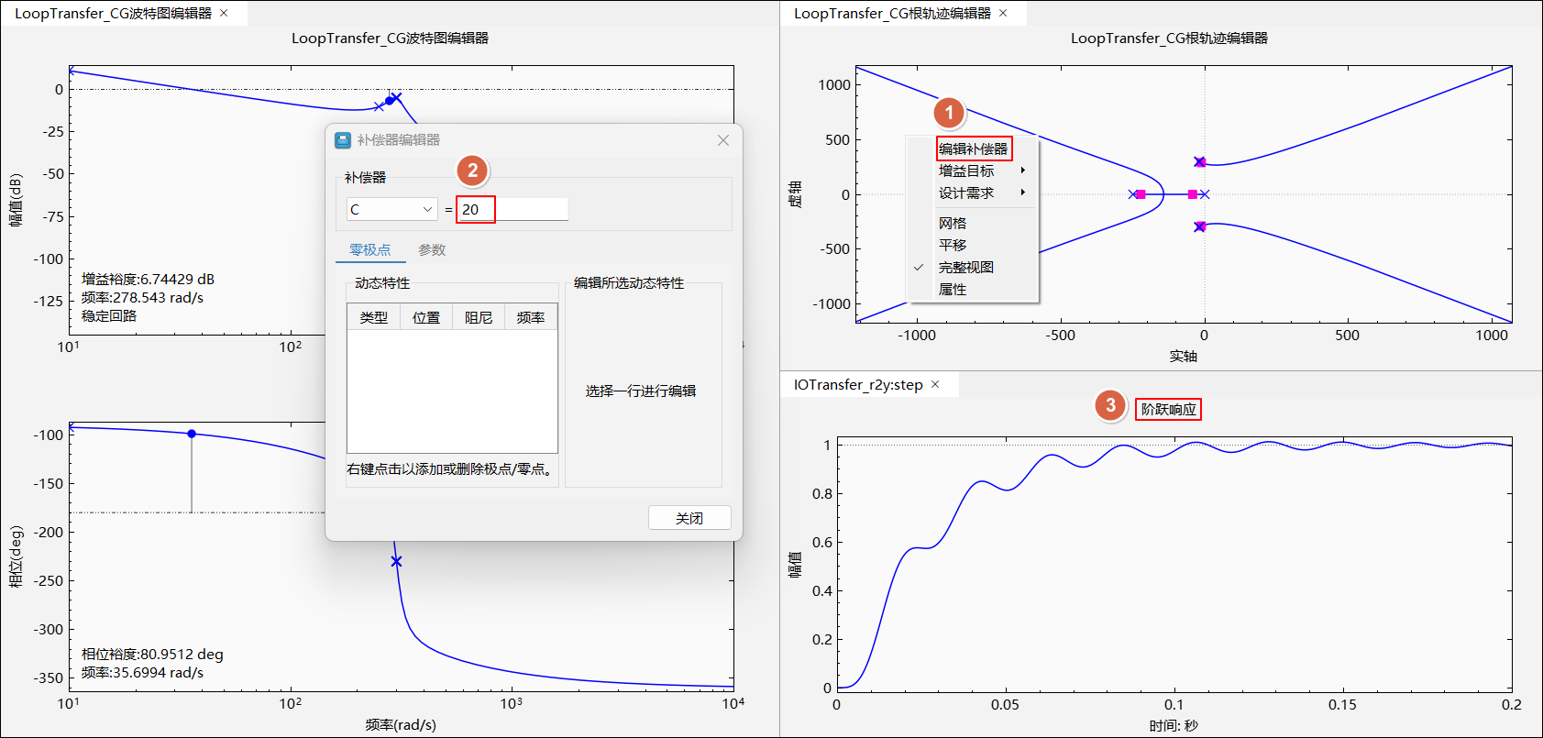Click the compensator gain value field
The width and height of the screenshot is (1543, 738).
click(512, 210)
